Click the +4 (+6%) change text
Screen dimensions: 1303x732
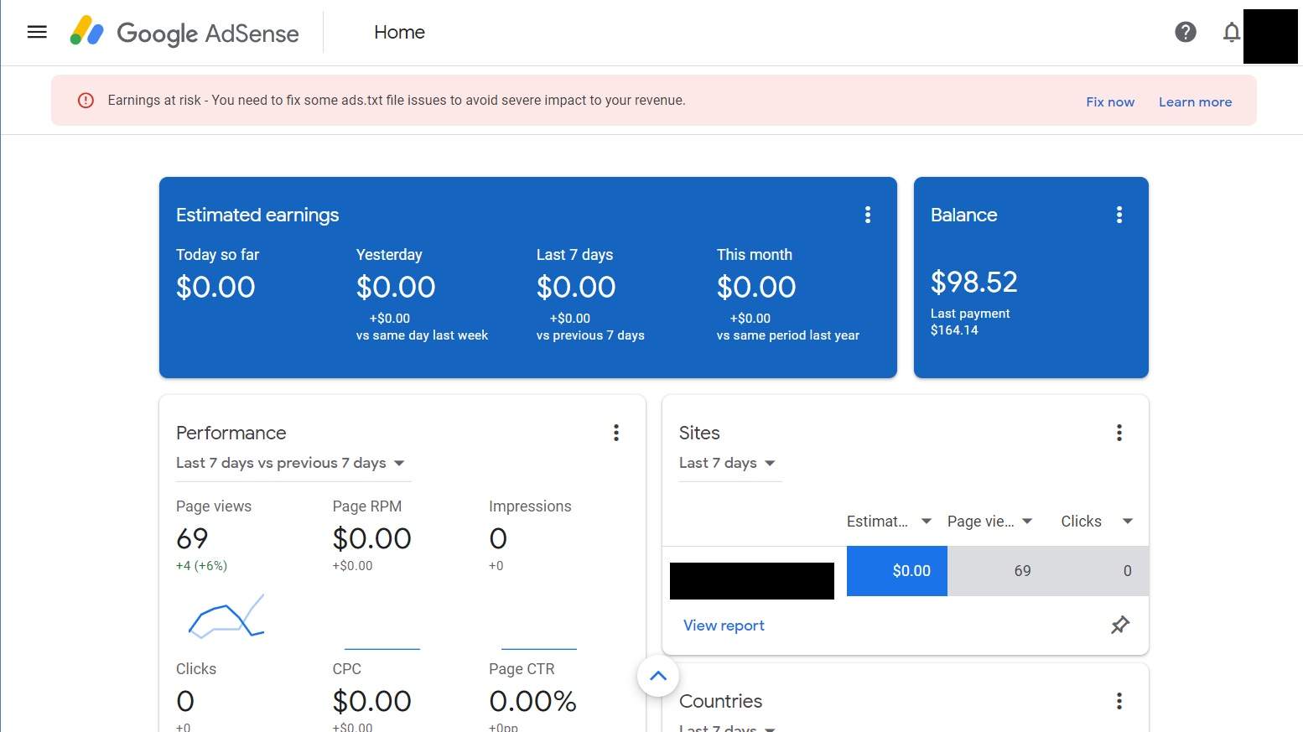[201, 566]
